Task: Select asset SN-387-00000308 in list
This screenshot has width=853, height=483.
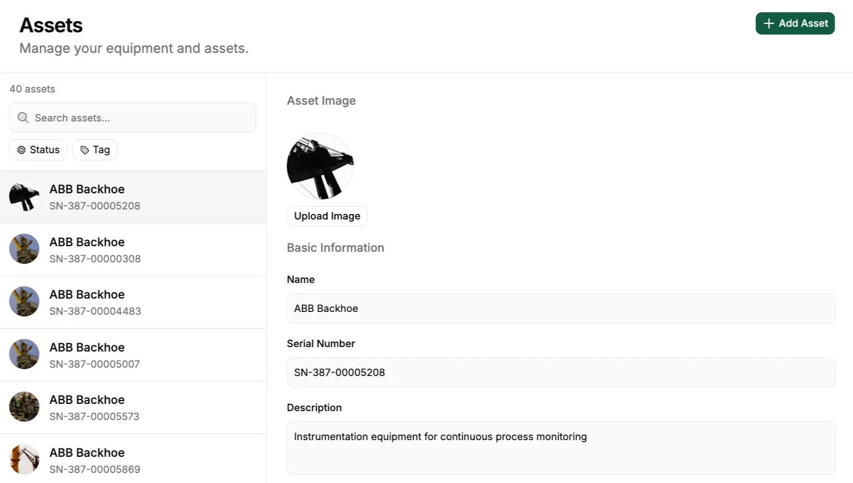Action: pyautogui.click(x=133, y=250)
